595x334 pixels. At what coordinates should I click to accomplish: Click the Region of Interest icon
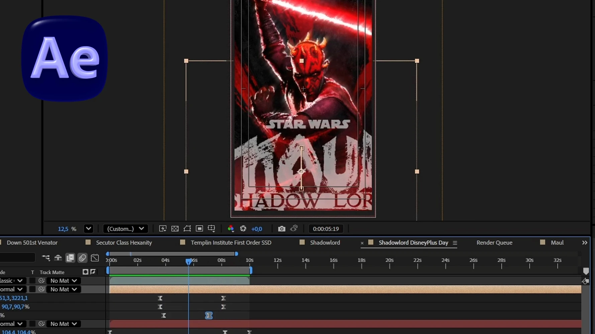click(199, 228)
